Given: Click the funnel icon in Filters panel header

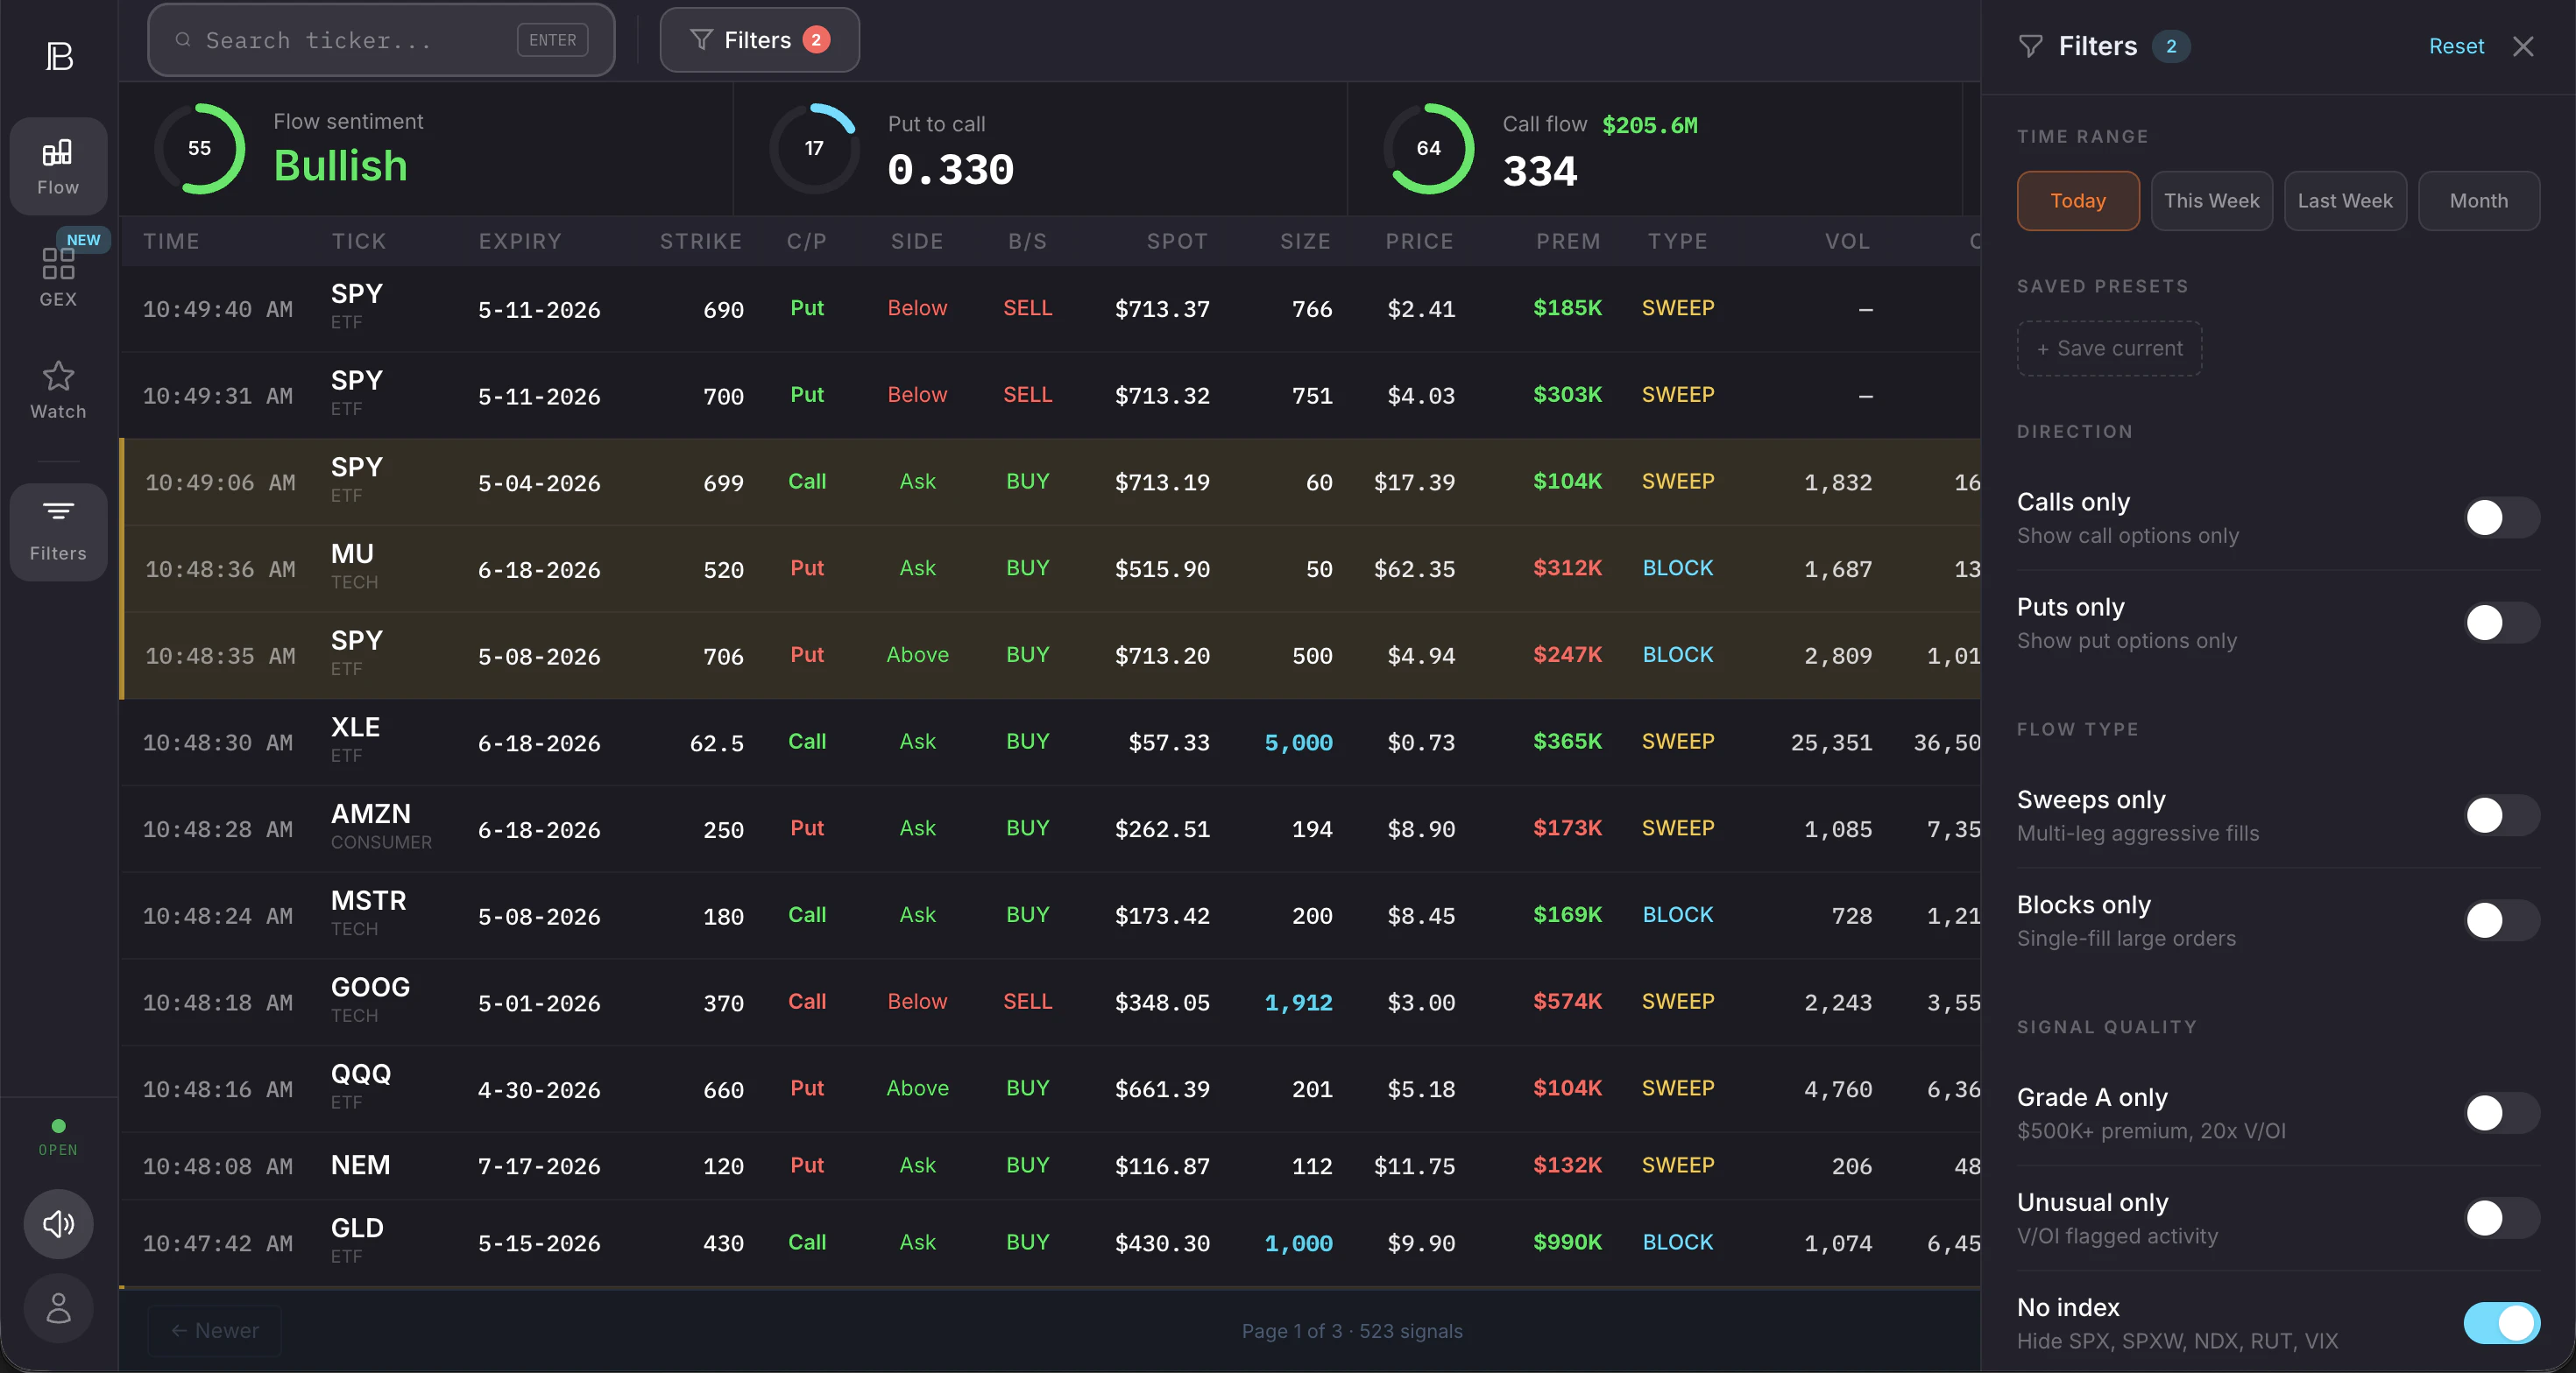Looking at the screenshot, I should pos(2030,46).
